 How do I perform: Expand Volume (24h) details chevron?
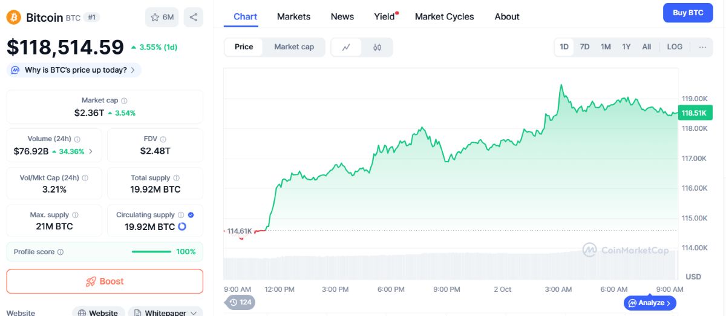point(91,151)
